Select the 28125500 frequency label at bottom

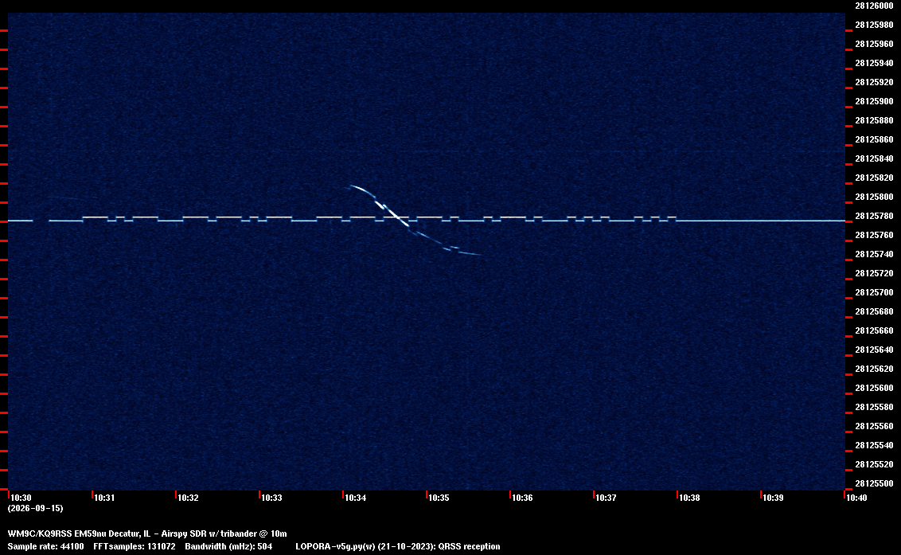[874, 483]
